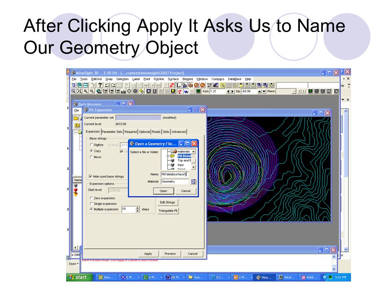Increase expansion steps with the up spinner
Screen dimensions: 390x292
138,208
